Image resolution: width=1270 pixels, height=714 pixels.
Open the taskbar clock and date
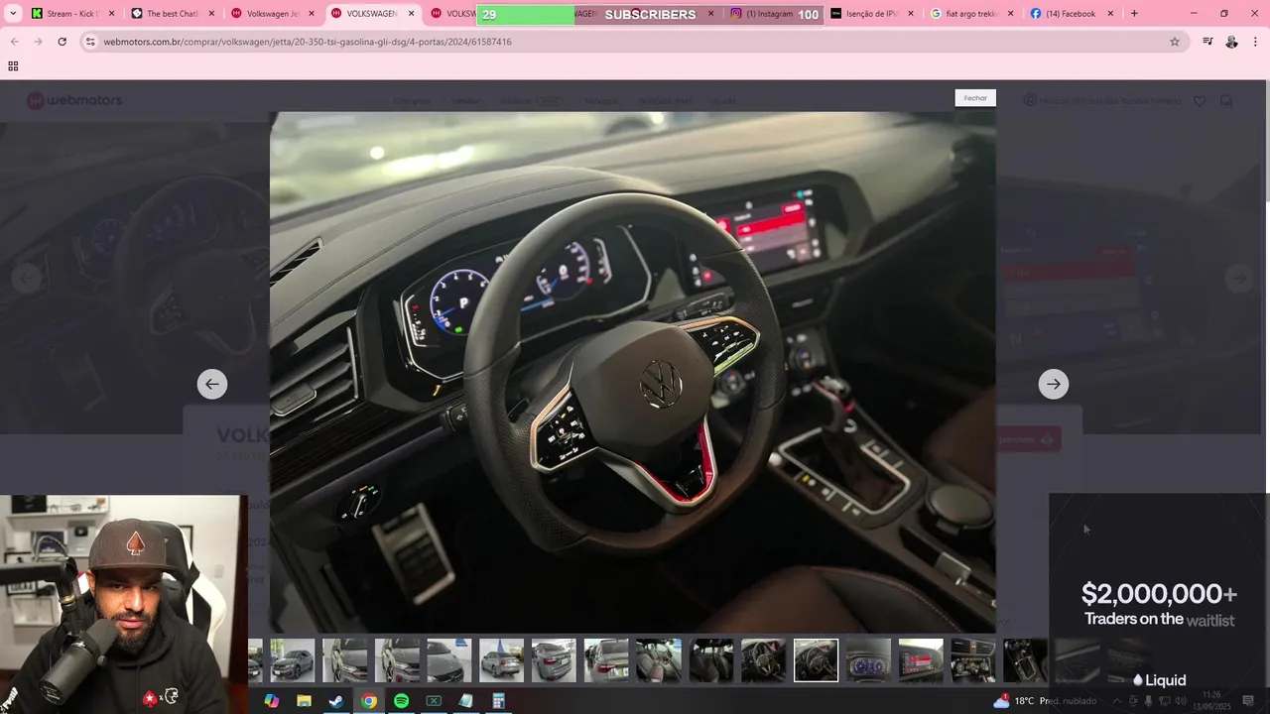click(1210, 701)
